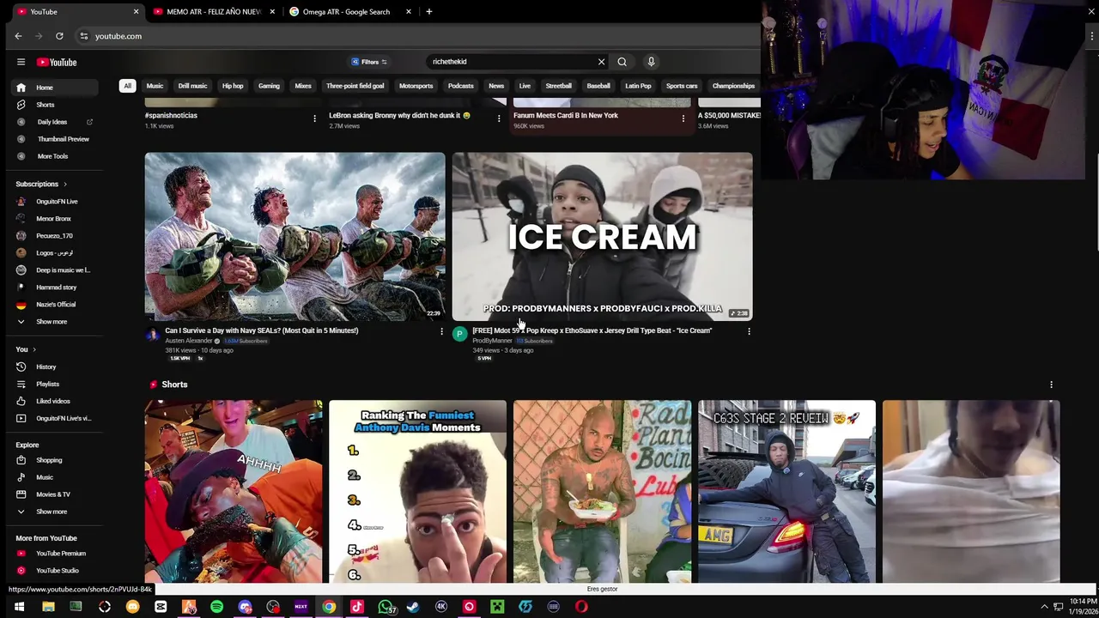Screen dimensions: 1099x618
Task: Open More Tools in sidebar
Action: point(52,156)
